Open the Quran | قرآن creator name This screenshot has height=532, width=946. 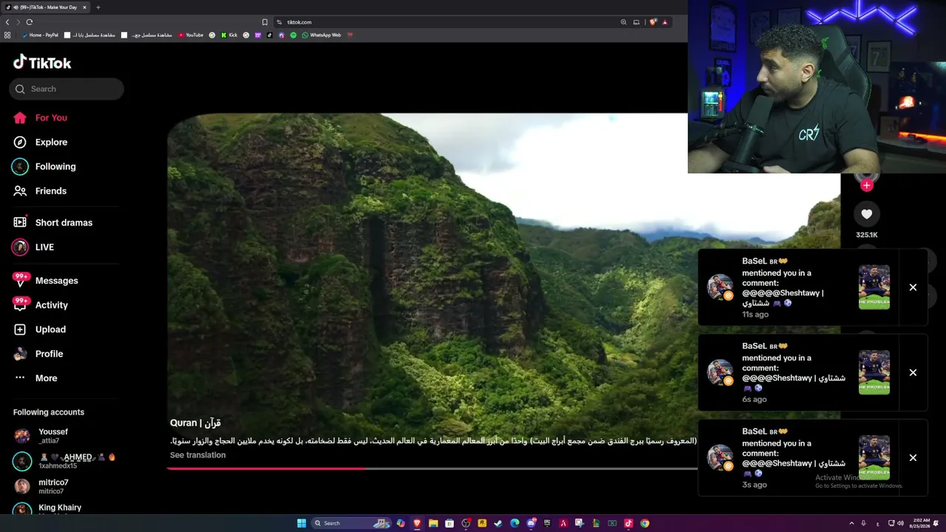[195, 423]
